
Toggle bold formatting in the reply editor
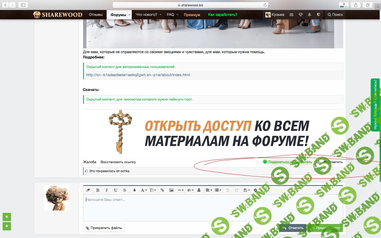click(98, 190)
